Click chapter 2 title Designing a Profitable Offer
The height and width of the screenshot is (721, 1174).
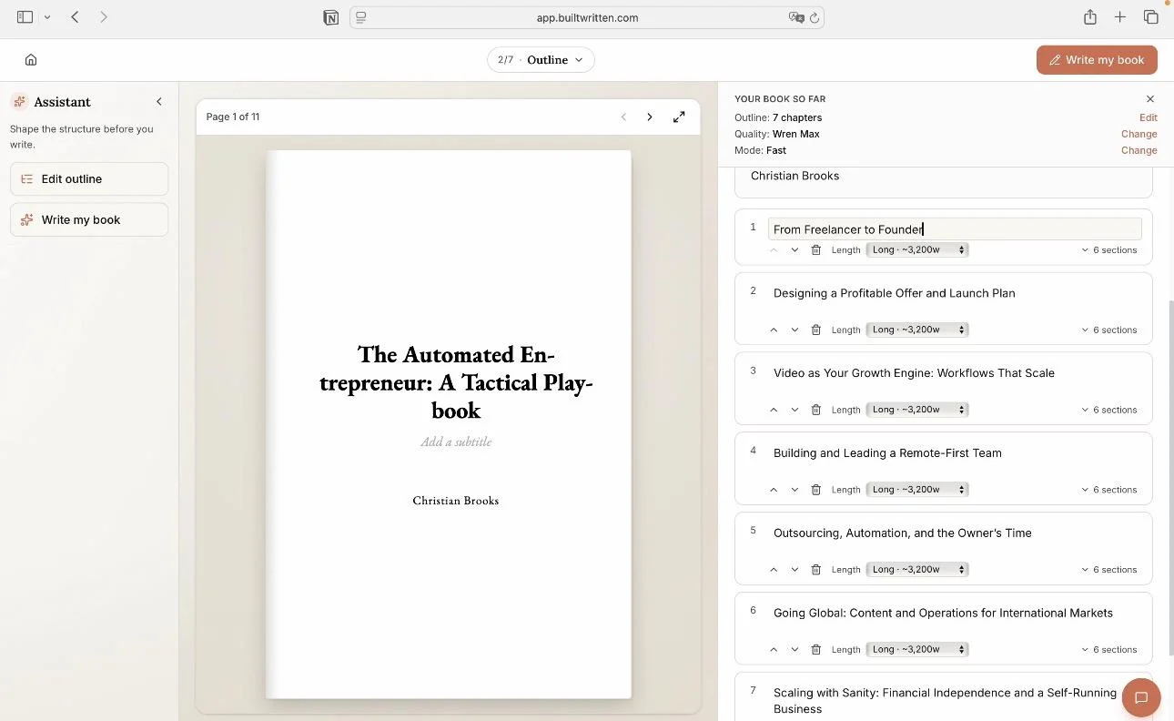pyautogui.click(x=895, y=293)
